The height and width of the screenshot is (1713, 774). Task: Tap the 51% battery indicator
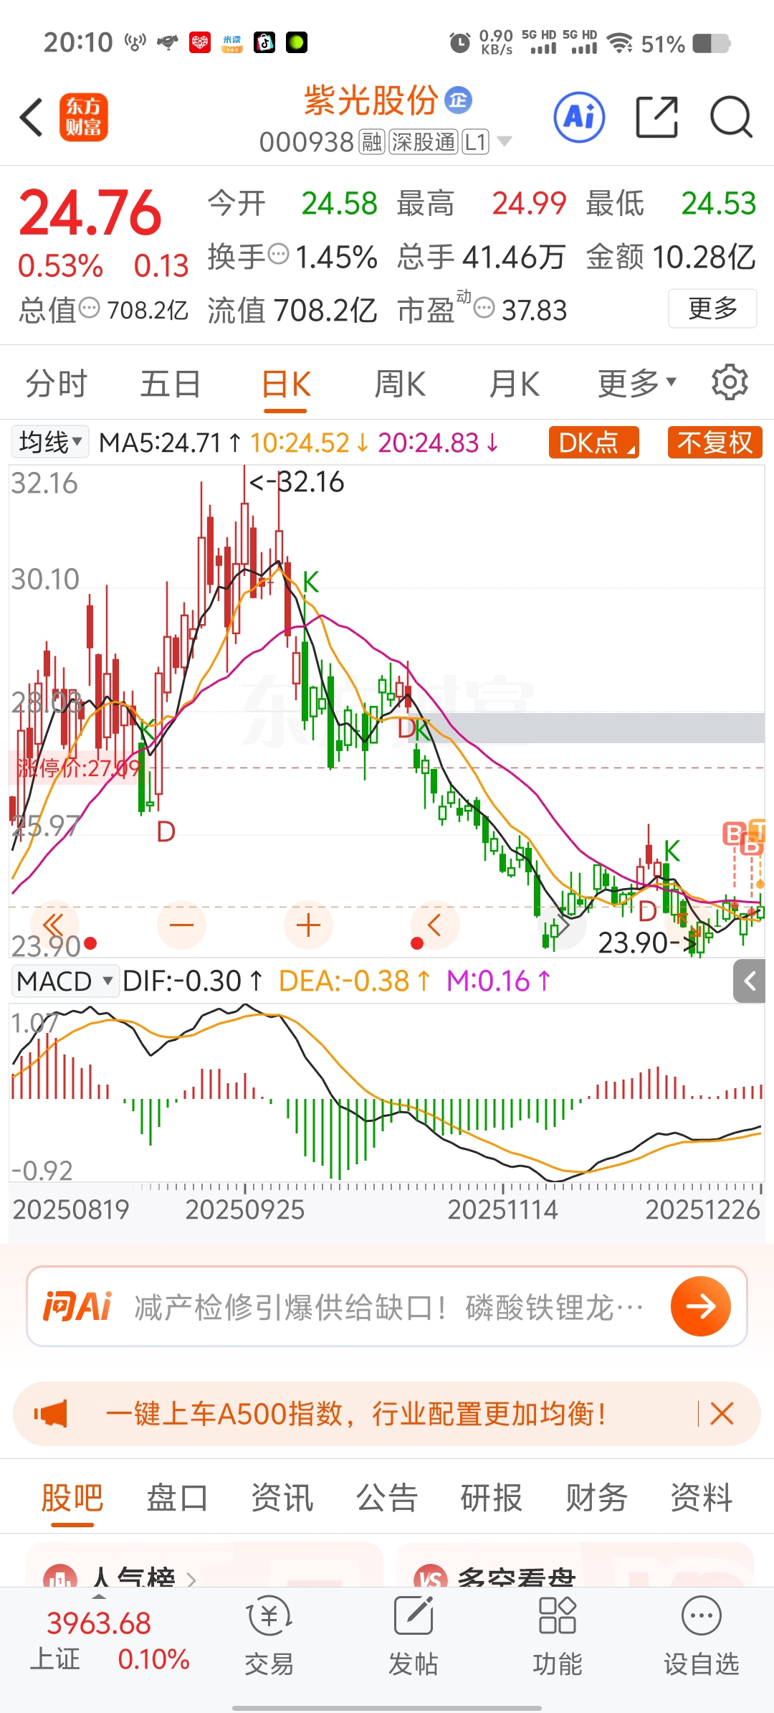point(685,44)
